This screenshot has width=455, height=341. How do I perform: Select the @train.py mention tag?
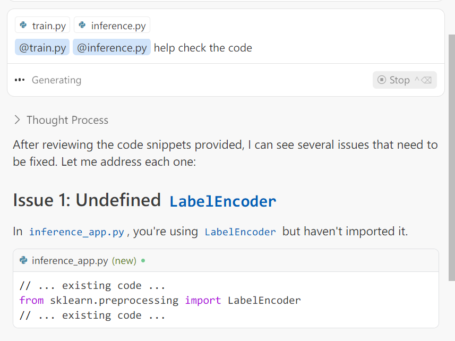point(42,47)
